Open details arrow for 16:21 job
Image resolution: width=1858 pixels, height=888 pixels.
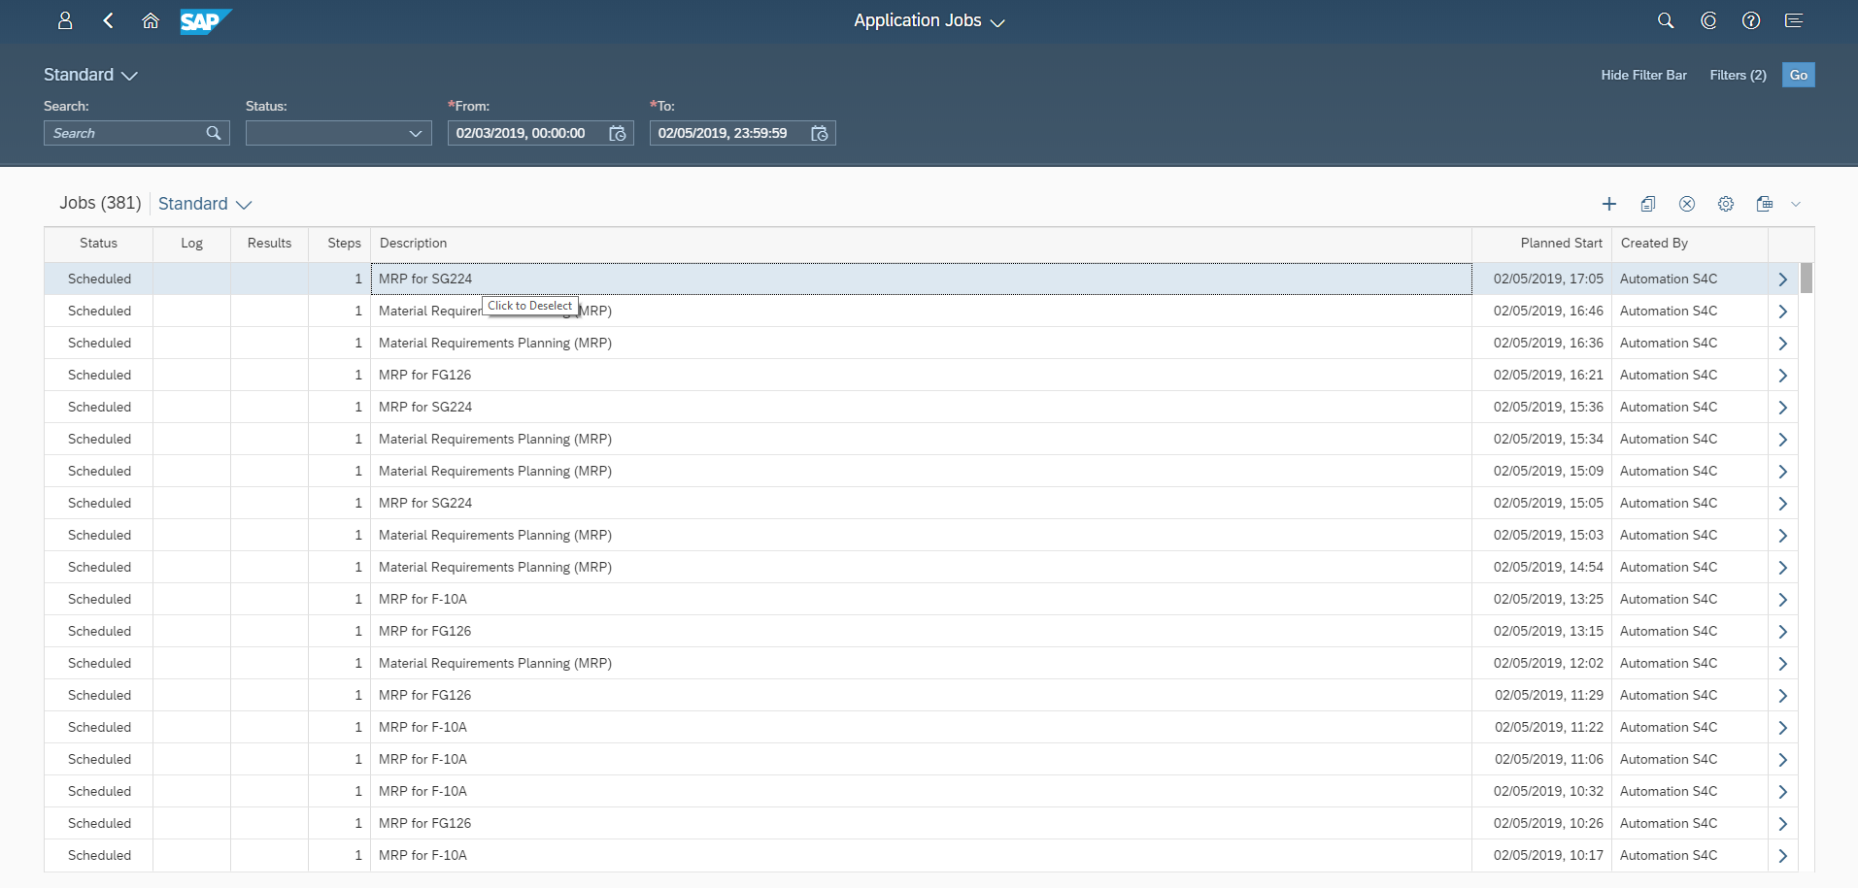[1783, 376]
